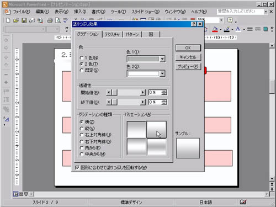Screen dimensions: 276x207
Task: Click the spelling status icon in status bar
Action: (x=243, y=202)
